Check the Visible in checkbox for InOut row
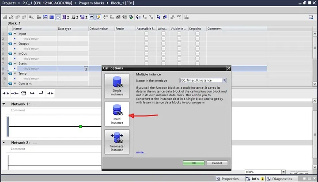 tap(179, 53)
